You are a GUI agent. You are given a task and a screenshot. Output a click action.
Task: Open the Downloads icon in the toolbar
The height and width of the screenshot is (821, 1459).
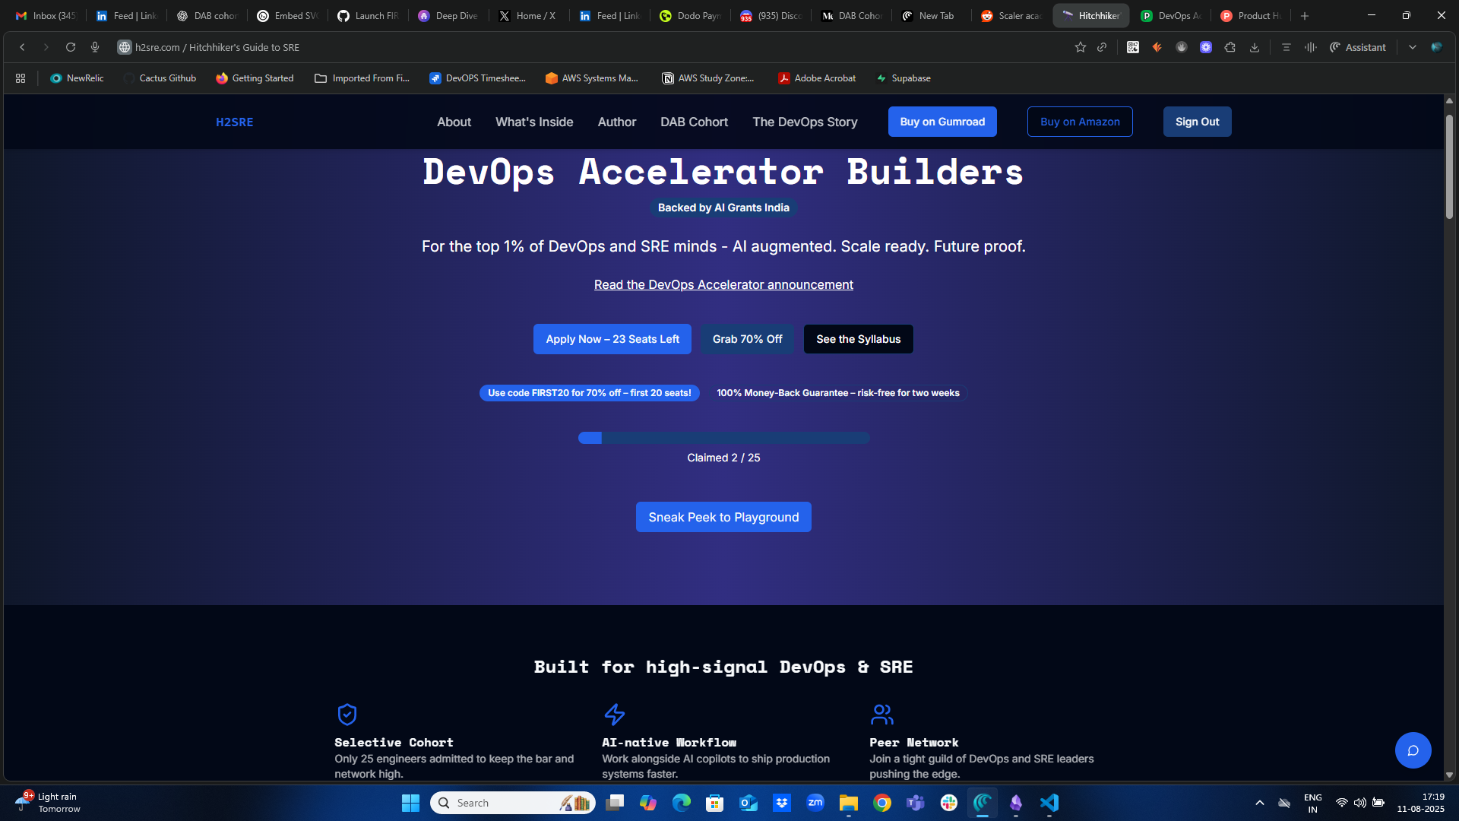click(1255, 47)
